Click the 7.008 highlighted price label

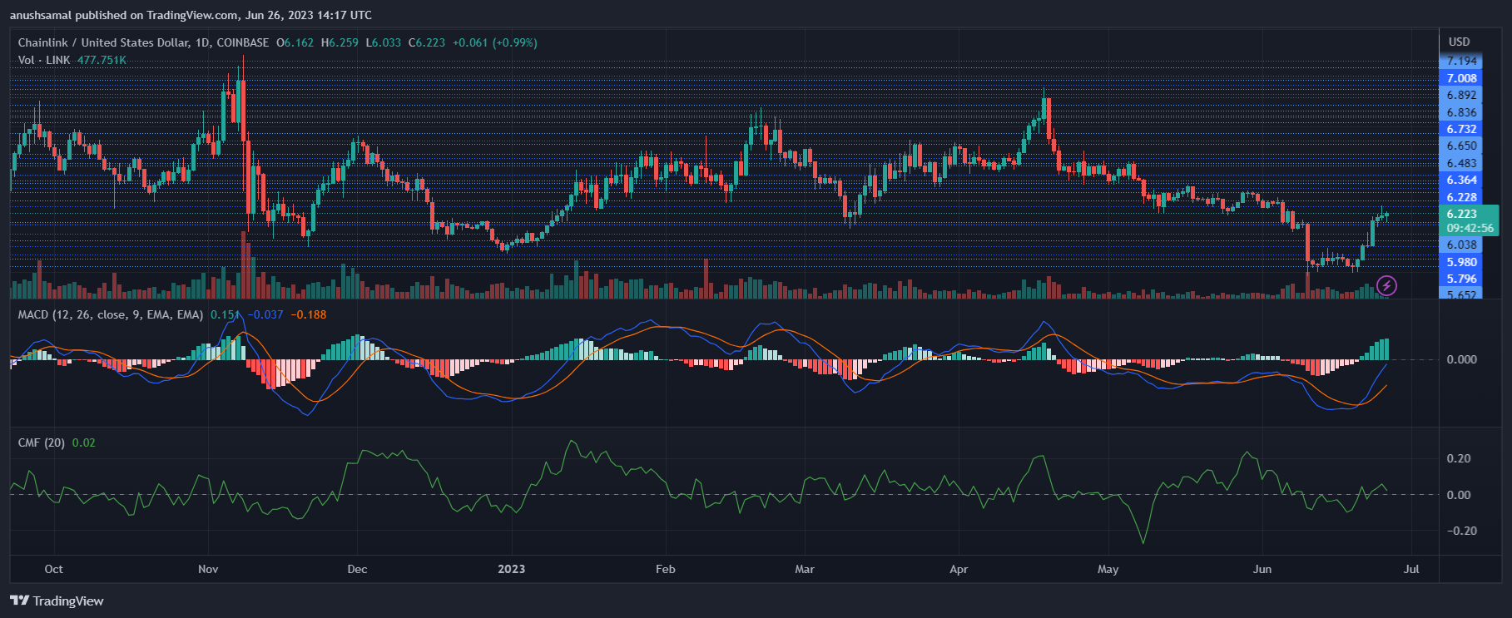click(x=1461, y=78)
